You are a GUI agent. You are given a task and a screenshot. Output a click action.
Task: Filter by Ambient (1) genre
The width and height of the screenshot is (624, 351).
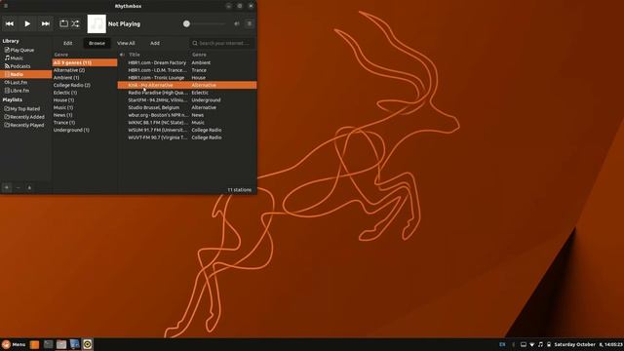pyautogui.click(x=85, y=78)
